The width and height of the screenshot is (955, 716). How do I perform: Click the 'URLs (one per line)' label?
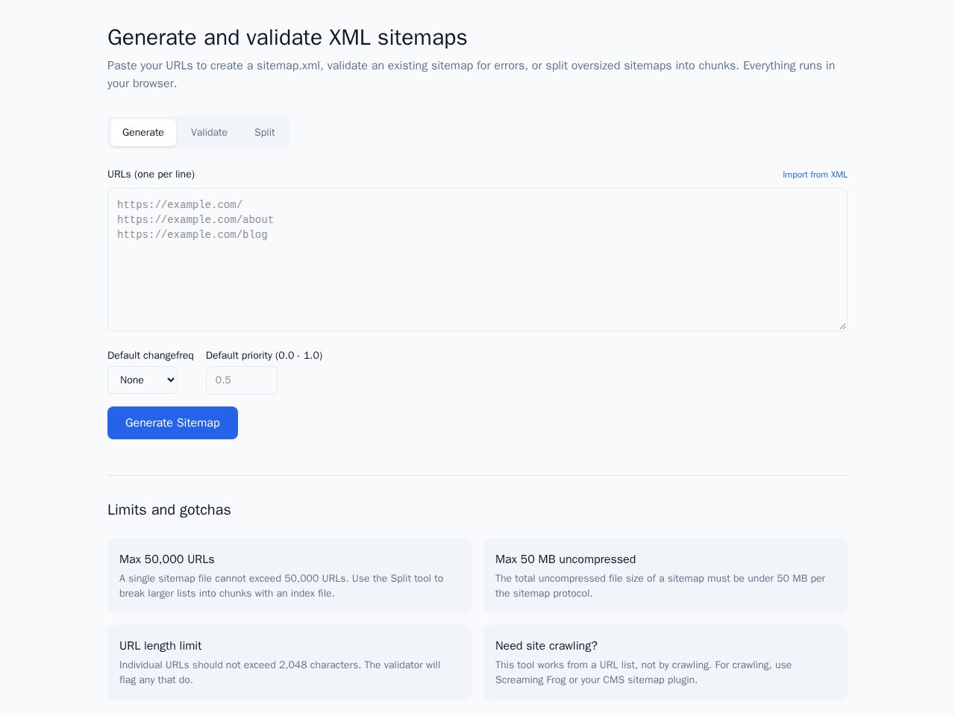coord(151,175)
